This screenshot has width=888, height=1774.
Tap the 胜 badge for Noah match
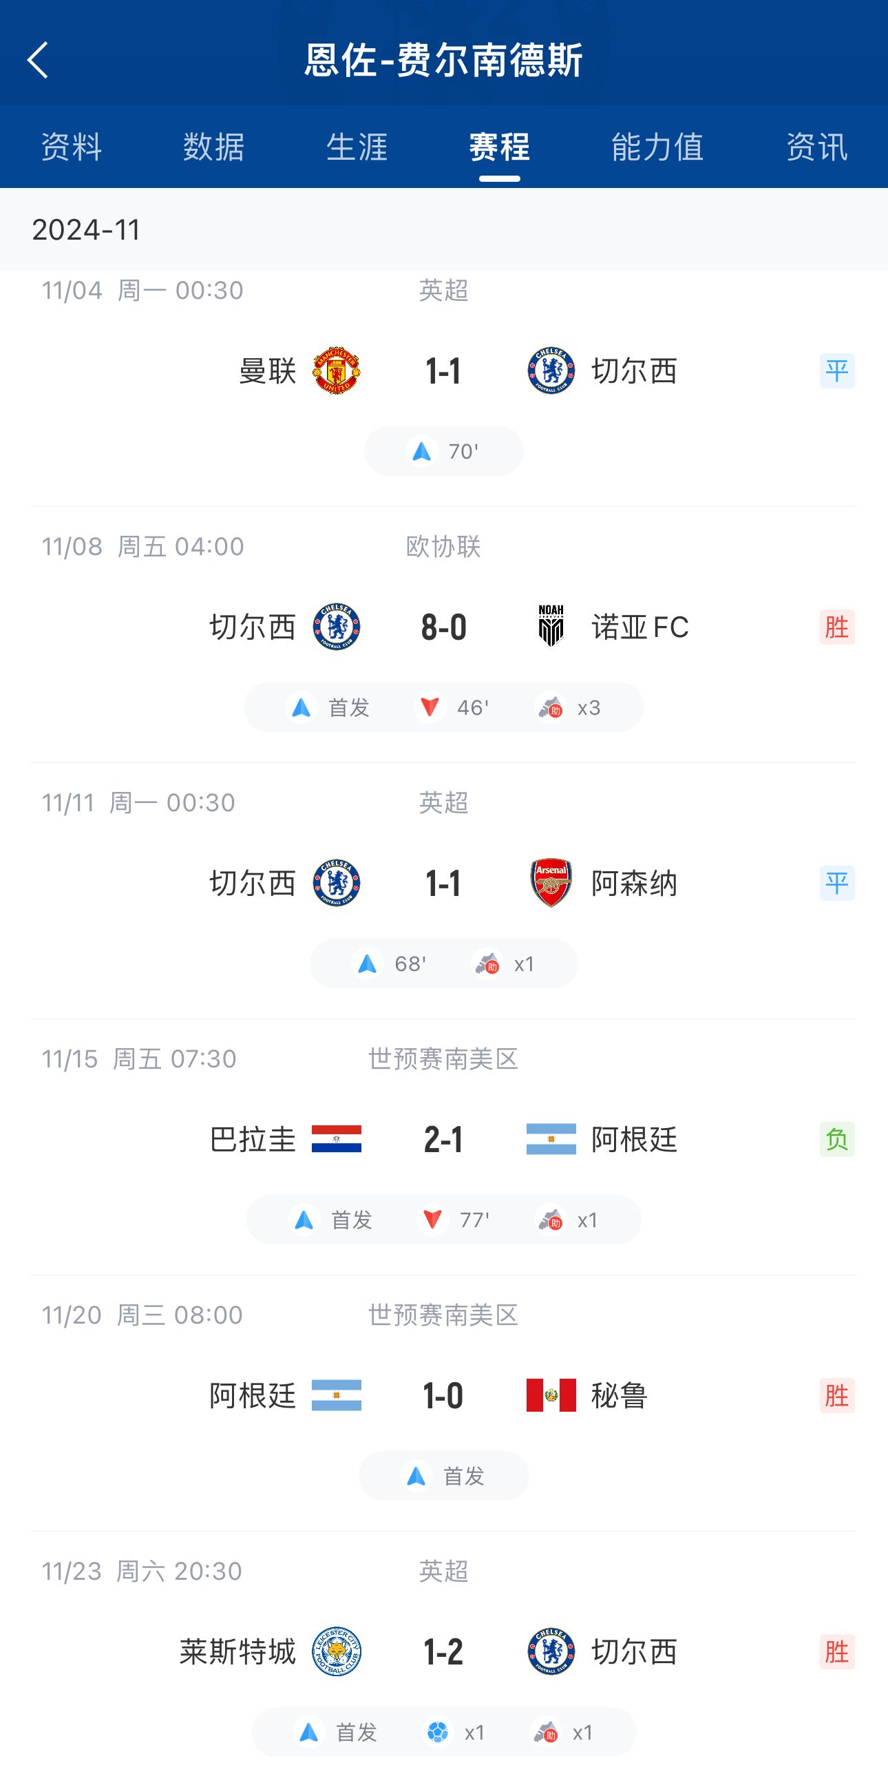coord(837,627)
